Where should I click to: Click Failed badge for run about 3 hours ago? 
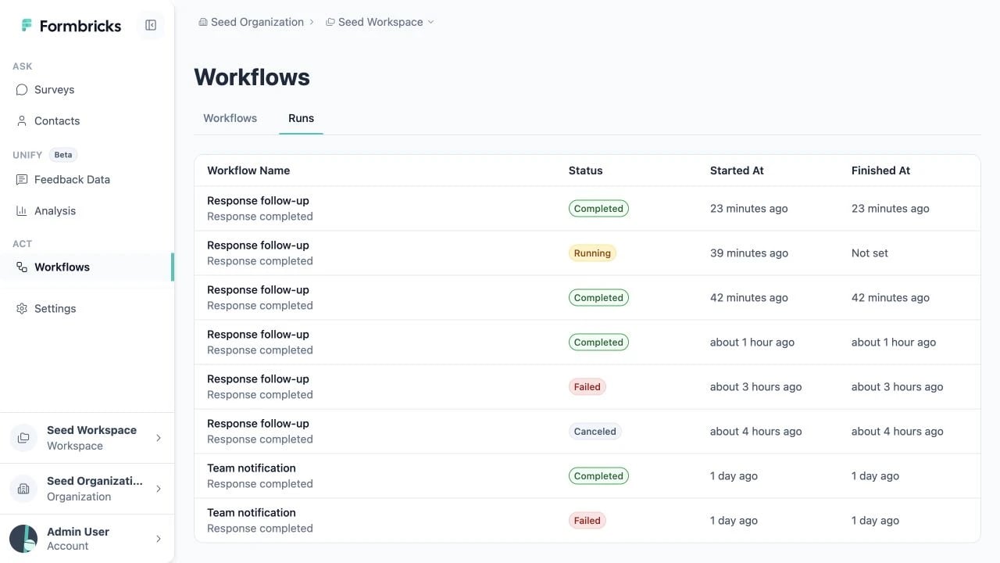coord(587,387)
